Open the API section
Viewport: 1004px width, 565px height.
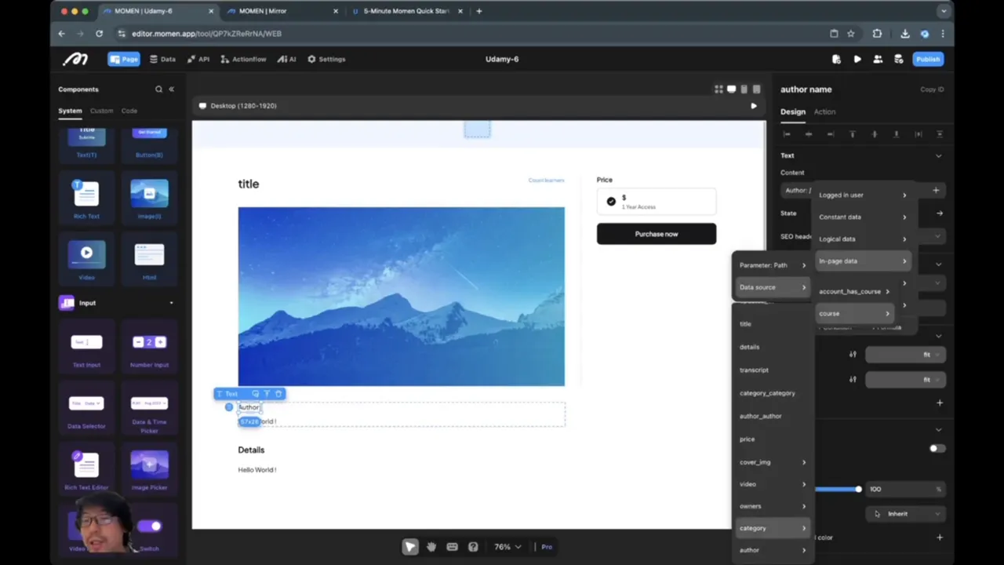(198, 59)
